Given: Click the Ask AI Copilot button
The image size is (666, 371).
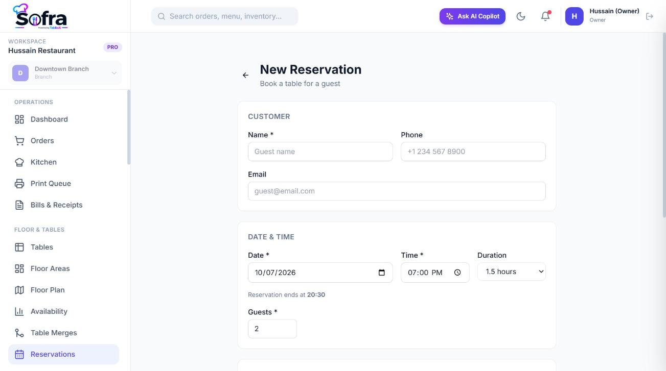Looking at the screenshot, I should (x=473, y=16).
